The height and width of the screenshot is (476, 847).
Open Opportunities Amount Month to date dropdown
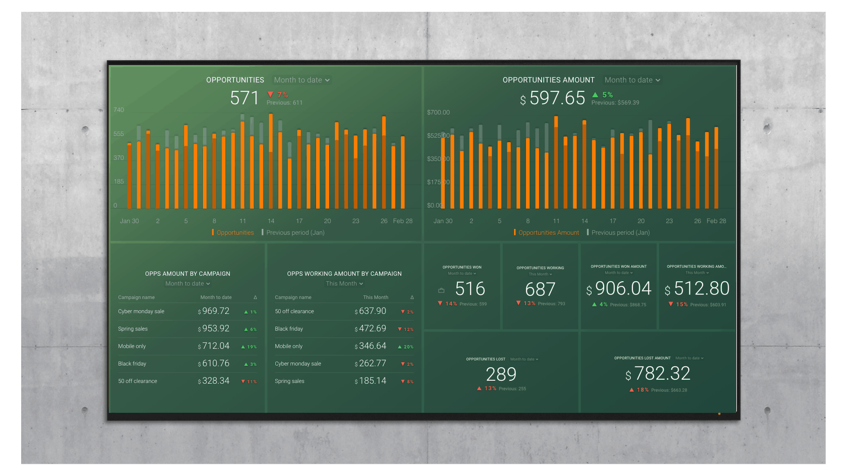pyautogui.click(x=632, y=80)
